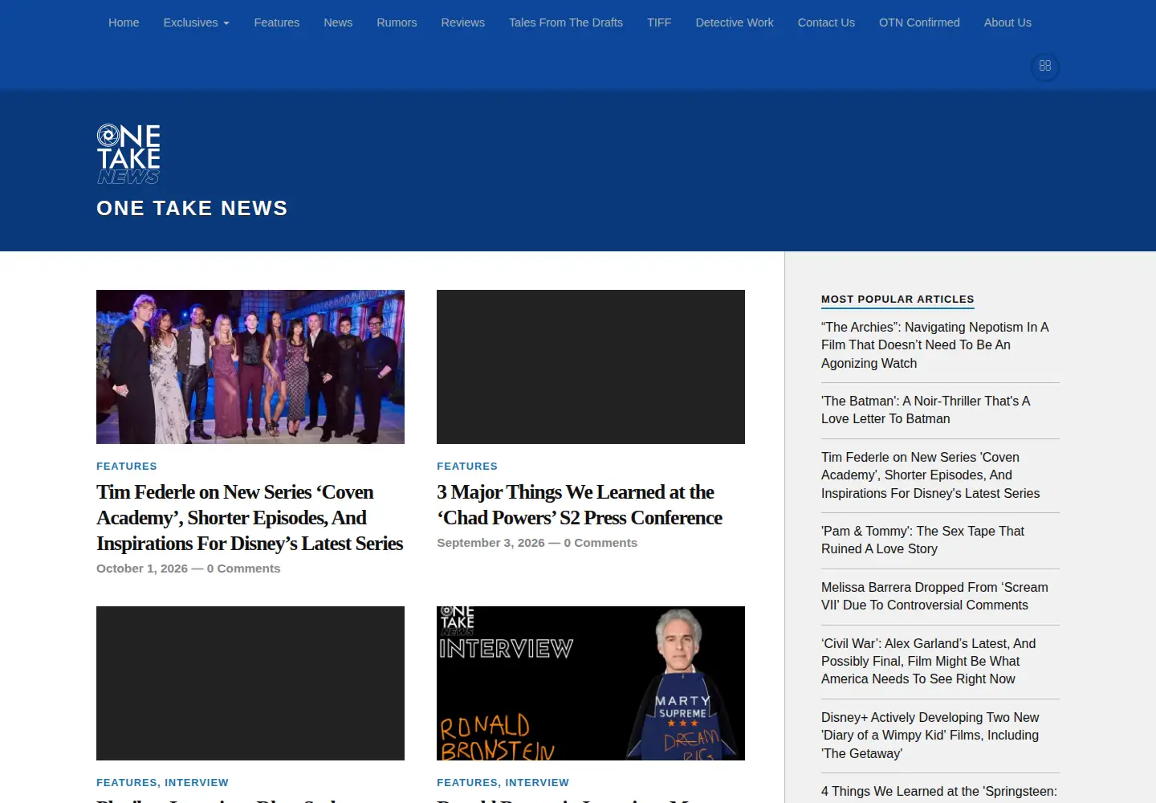Select the TIFF menu item
The width and height of the screenshot is (1156, 803).
pyautogui.click(x=659, y=22)
